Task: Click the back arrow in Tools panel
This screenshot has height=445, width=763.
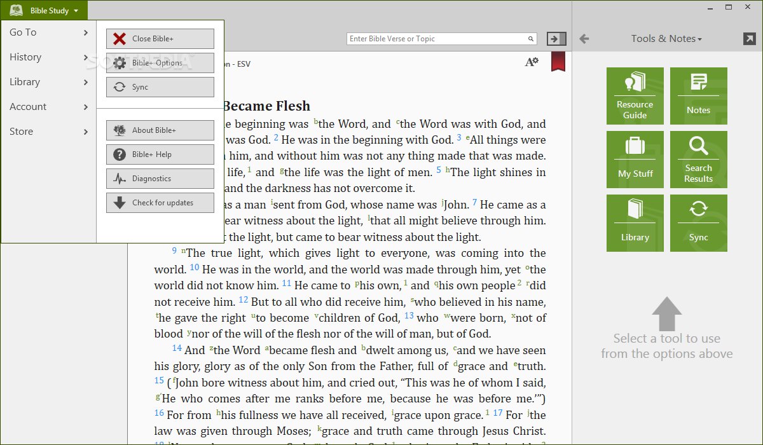Action: 584,39
